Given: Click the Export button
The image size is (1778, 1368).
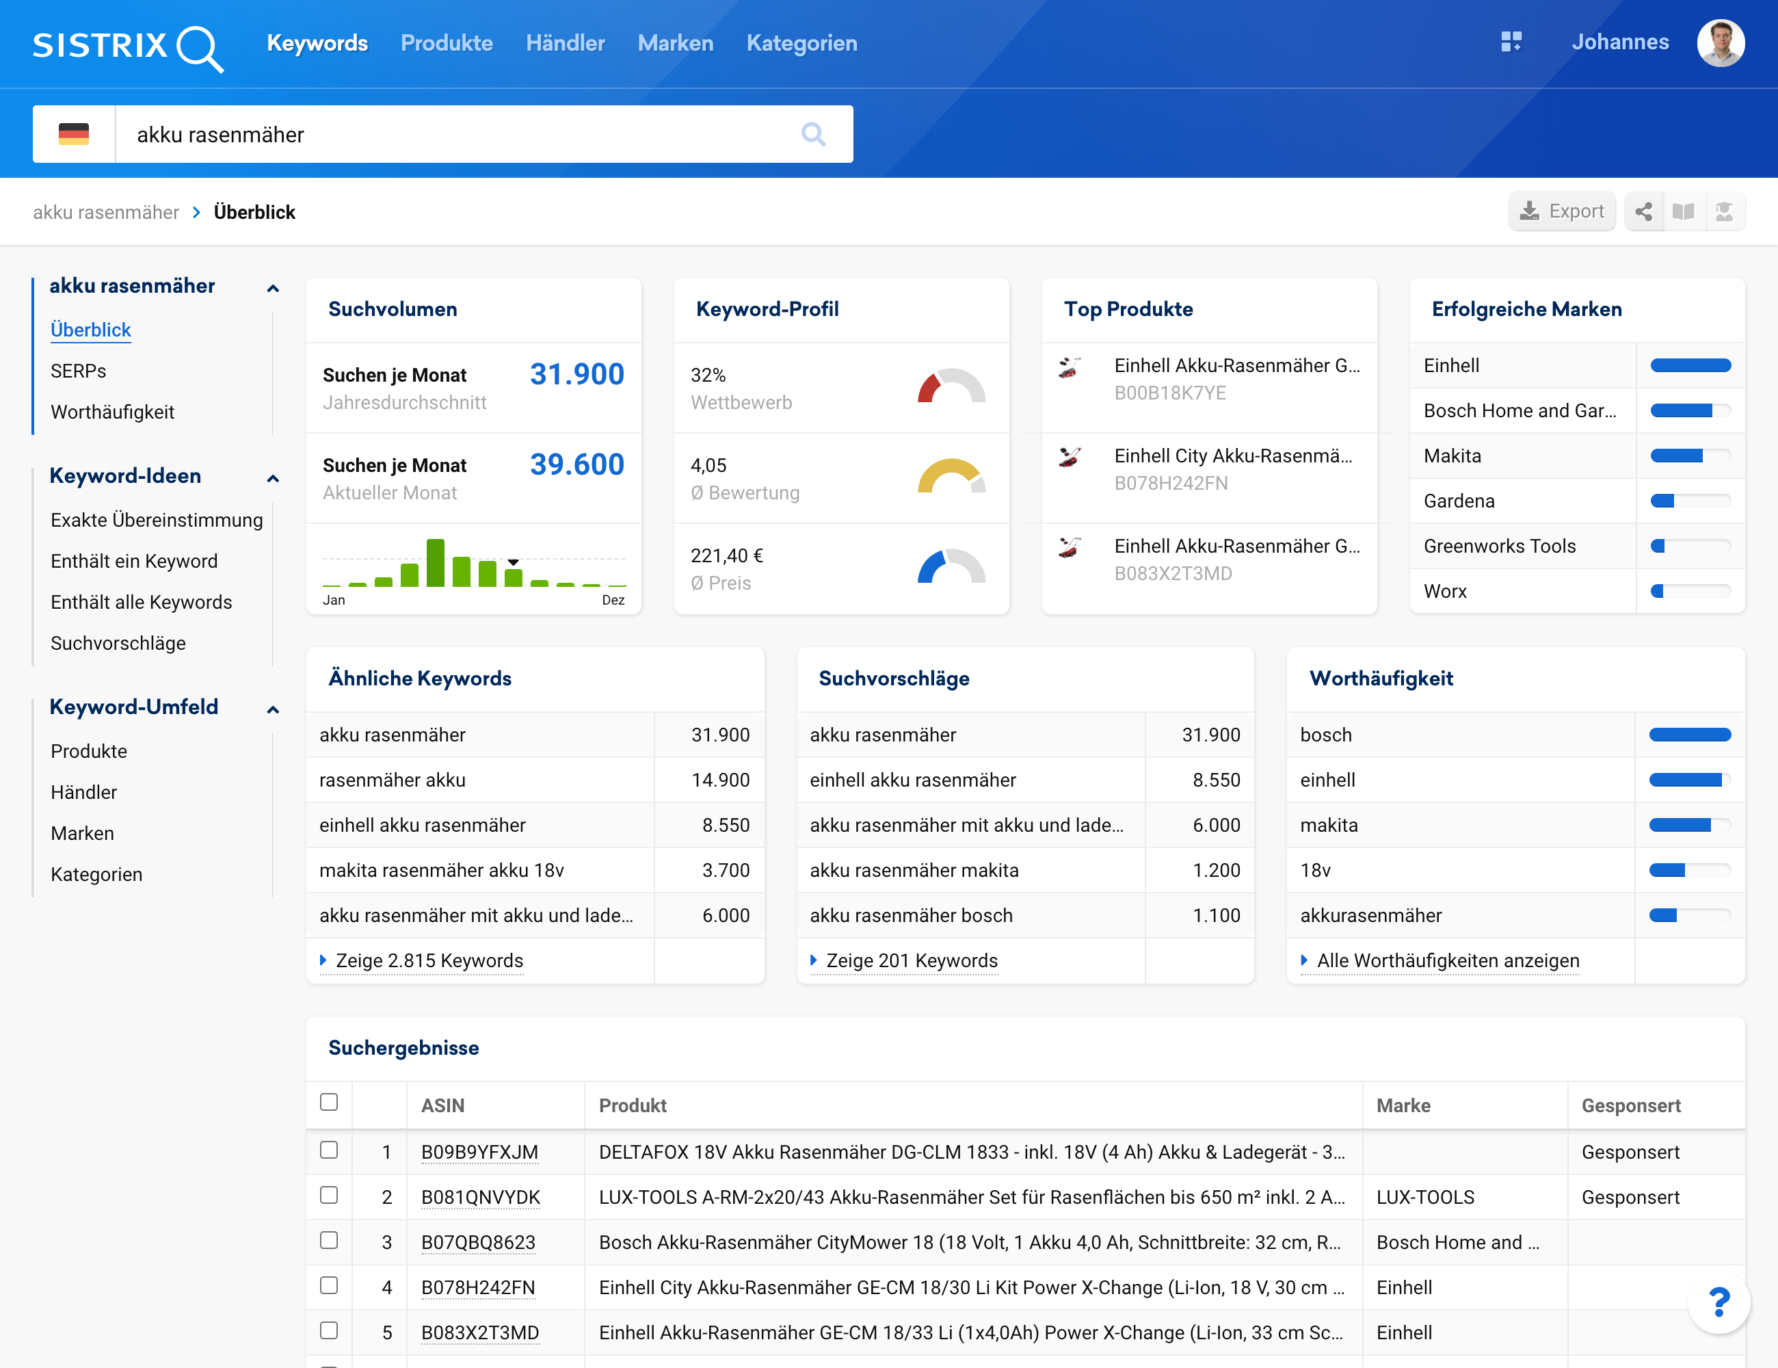Looking at the screenshot, I should 1561,212.
